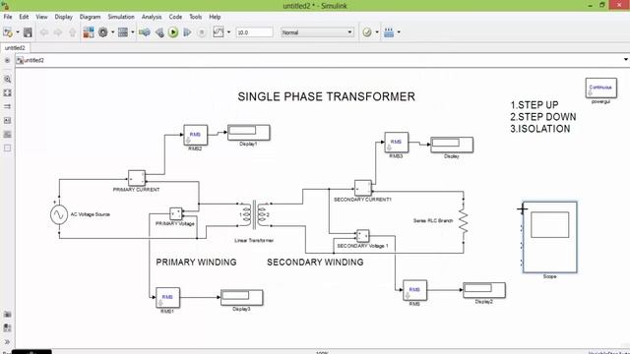Select the PRIMARY CURRENT measurement block
Viewport: 630px width, 354px height.
(137, 178)
